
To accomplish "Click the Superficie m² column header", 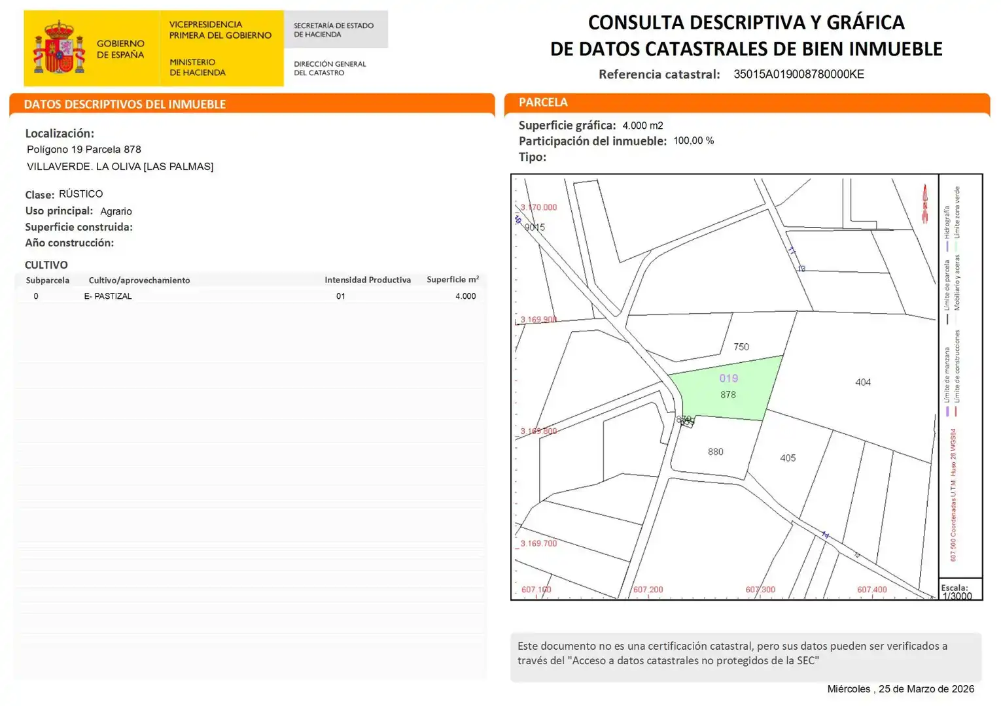I will coord(453,279).
